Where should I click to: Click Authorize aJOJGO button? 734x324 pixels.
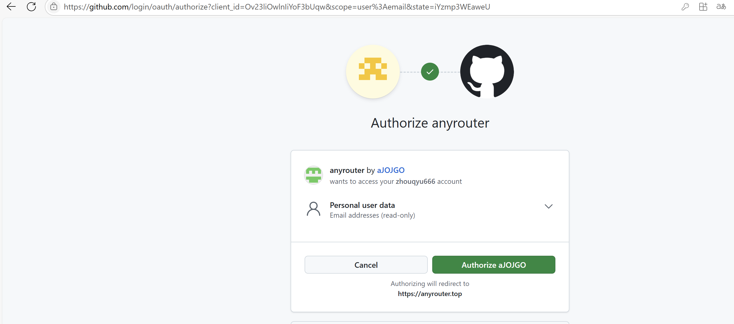tap(494, 265)
